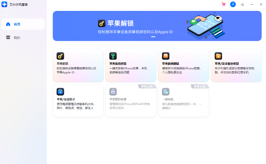Click the 一键转机 transfer icon
Image resolution: width=266 pixels, height=164 pixels.
click(x=166, y=92)
